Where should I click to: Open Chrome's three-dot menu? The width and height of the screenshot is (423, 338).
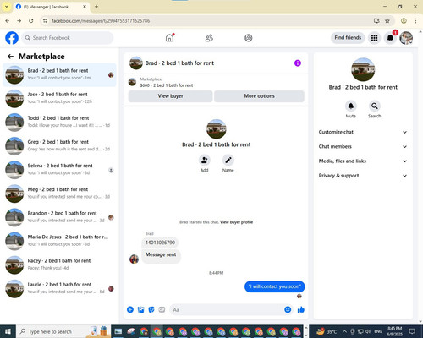point(415,21)
